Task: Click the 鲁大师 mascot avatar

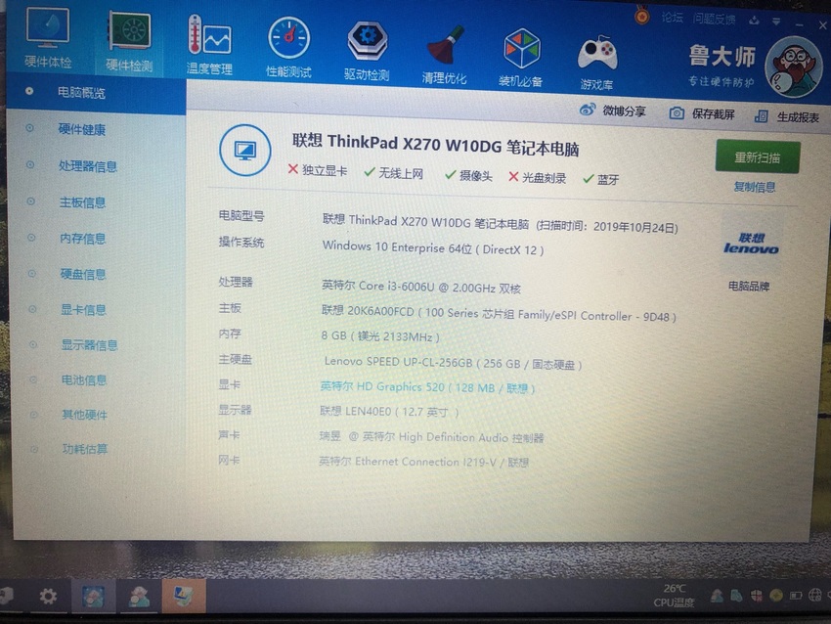Action: (x=794, y=67)
